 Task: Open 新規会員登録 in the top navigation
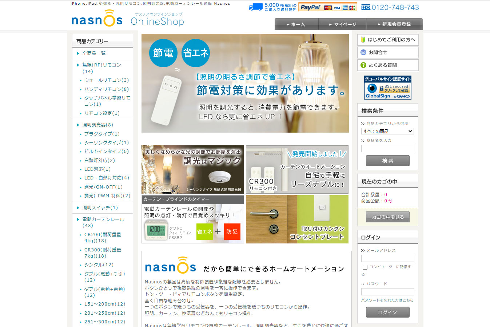(x=394, y=24)
